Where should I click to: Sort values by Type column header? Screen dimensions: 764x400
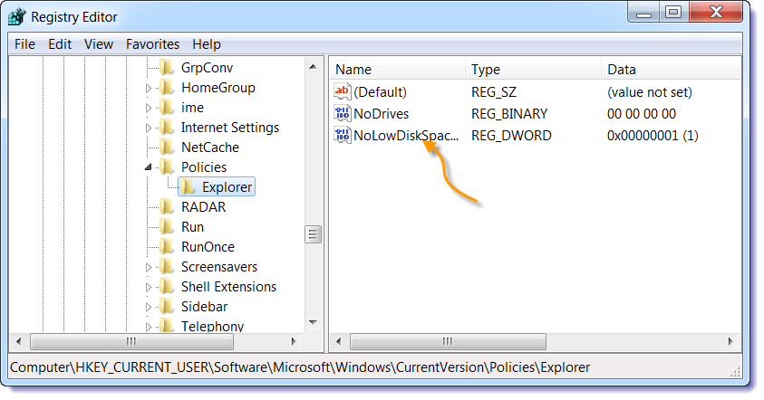coord(533,70)
